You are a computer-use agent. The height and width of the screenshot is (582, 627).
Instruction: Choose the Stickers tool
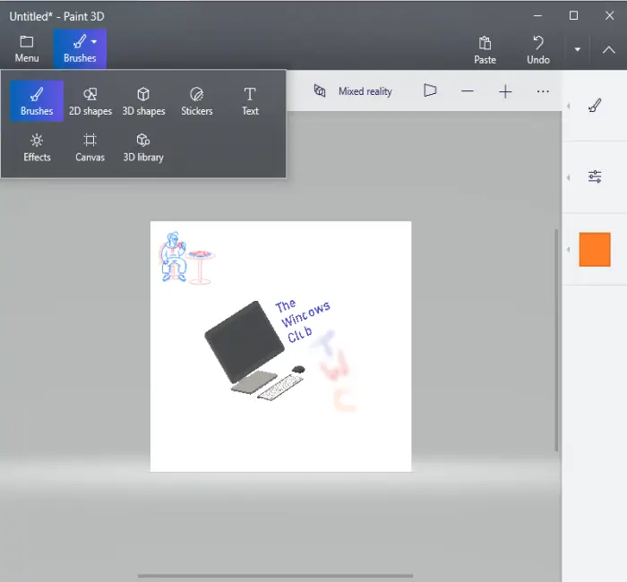197,101
